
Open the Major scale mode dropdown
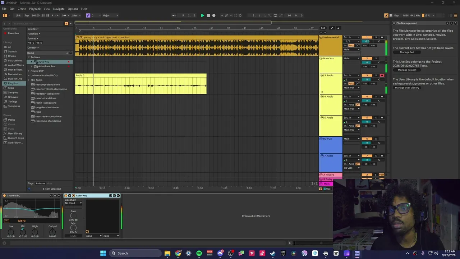click(x=110, y=15)
